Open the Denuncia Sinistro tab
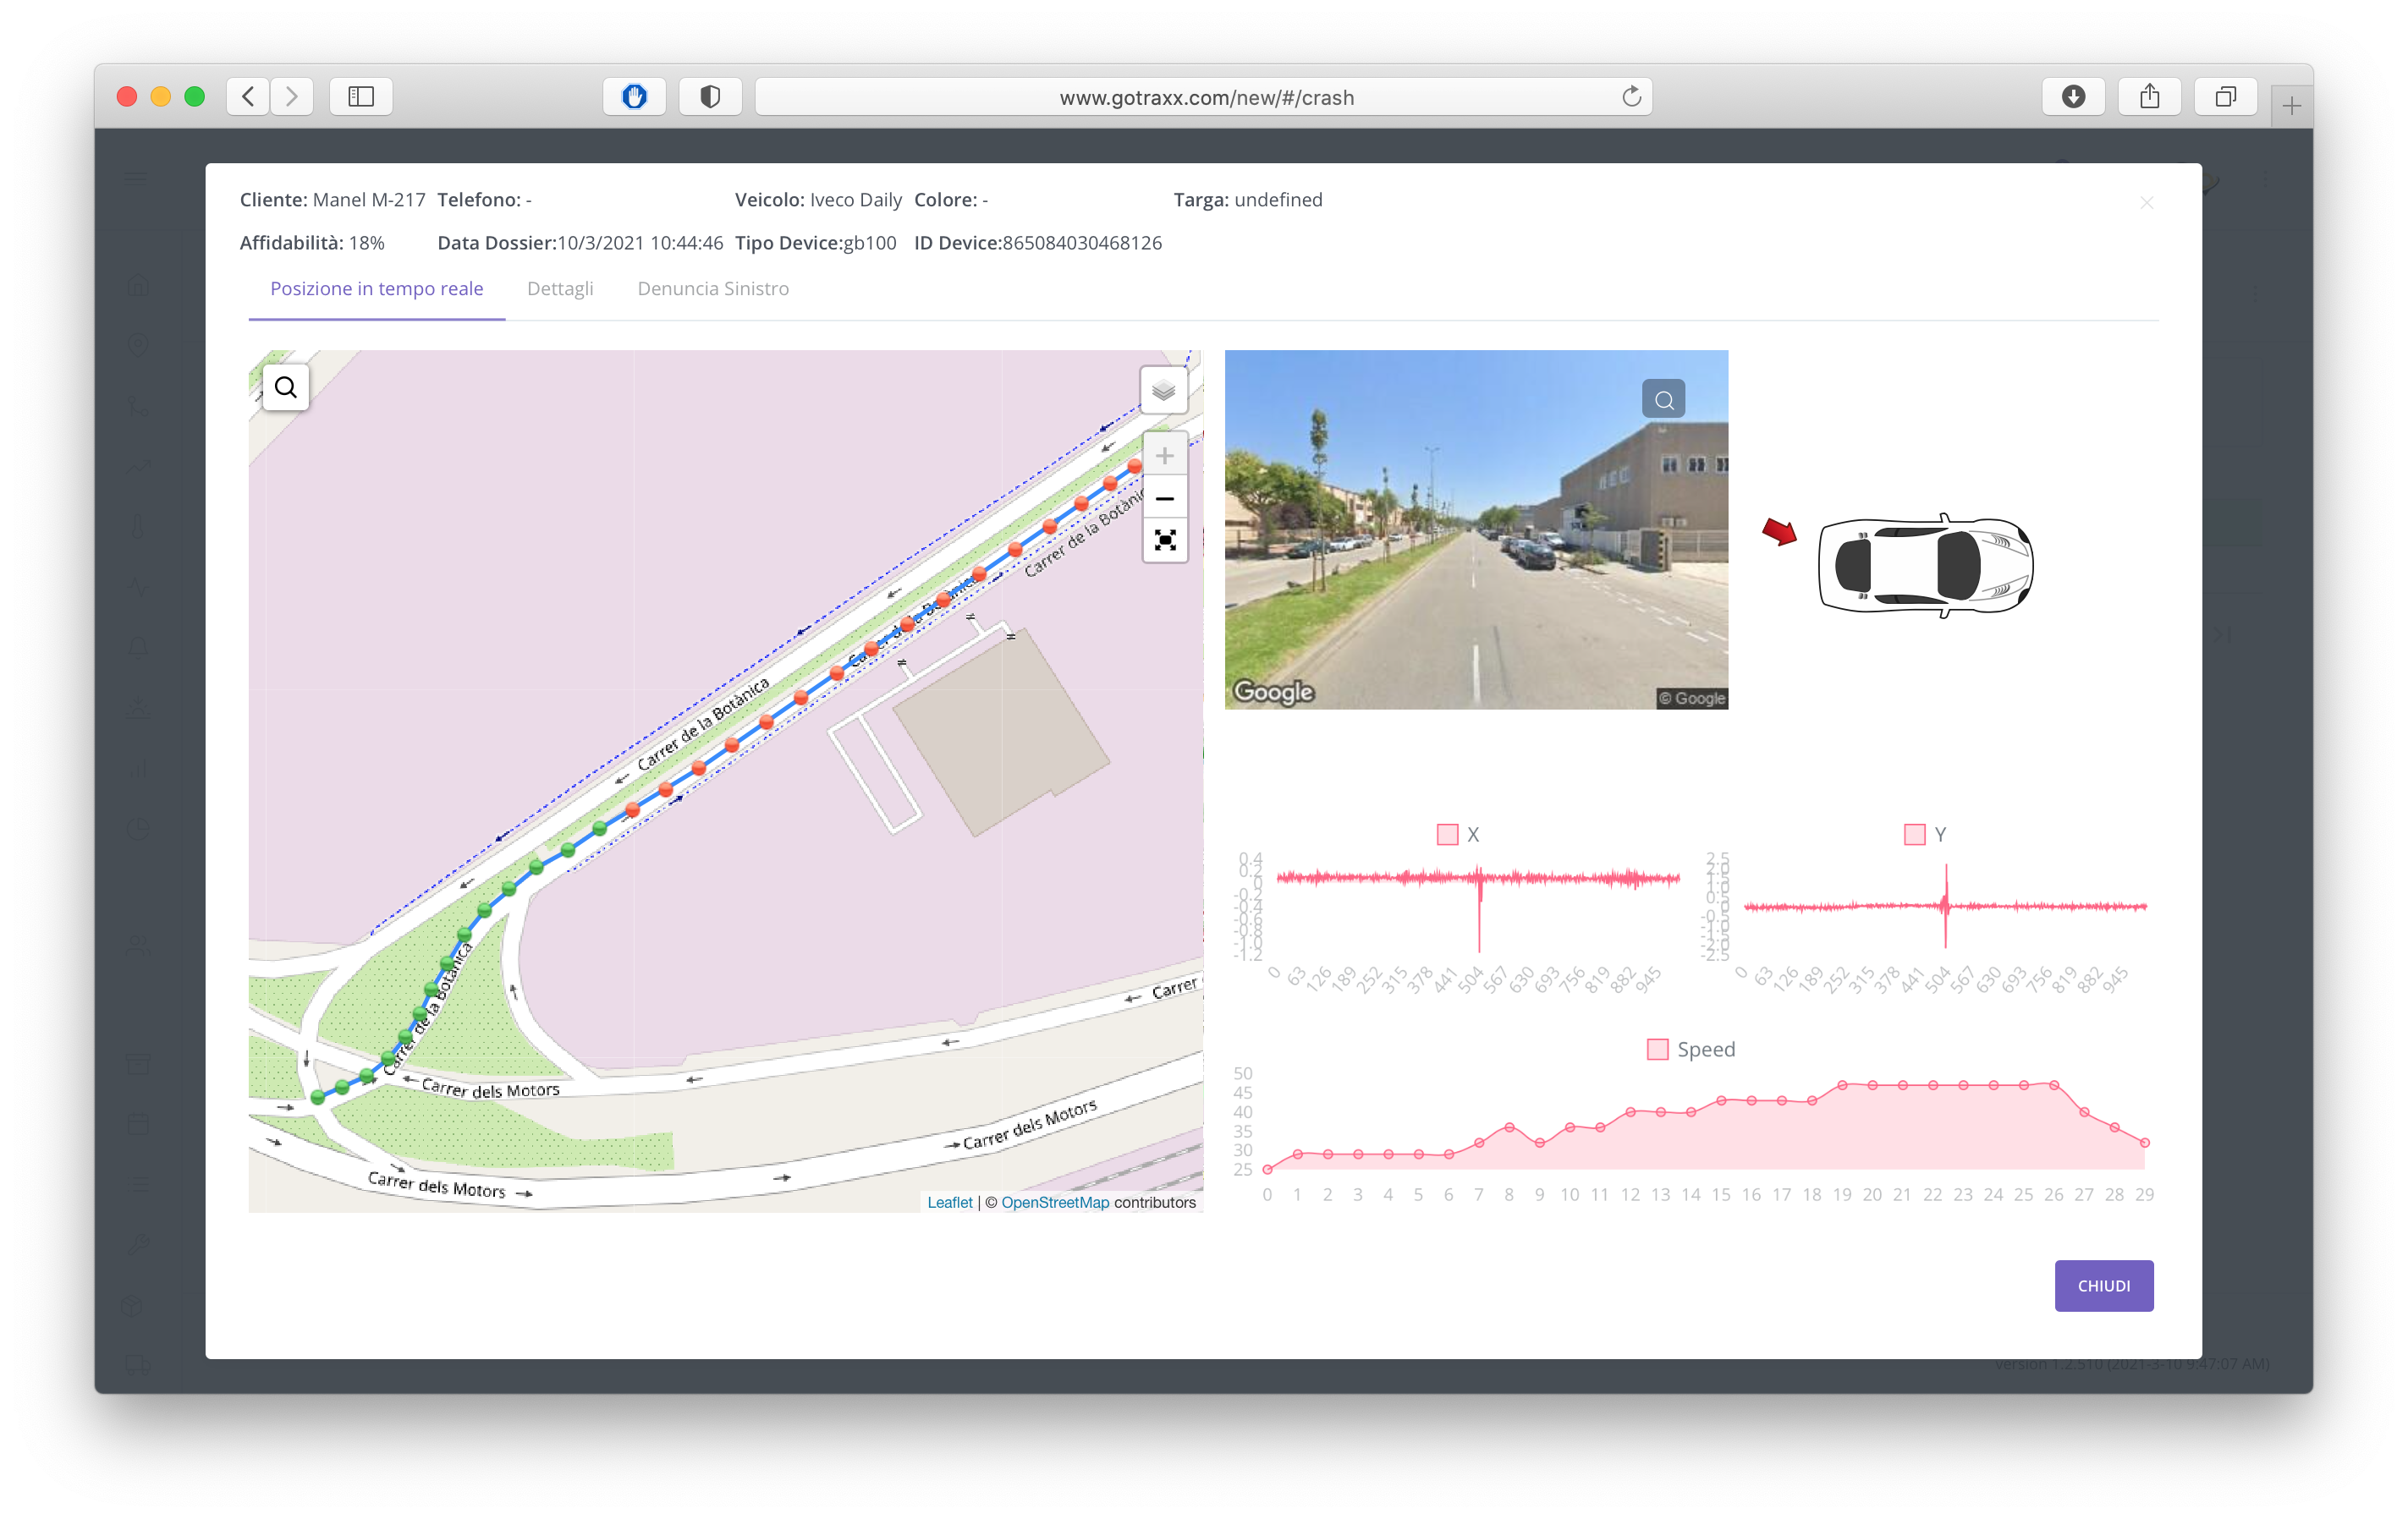Image resolution: width=2408 pixels, height=1519 pixels. [x=713, y=288]
